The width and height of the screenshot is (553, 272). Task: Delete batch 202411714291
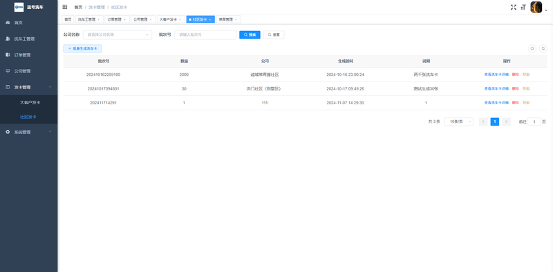coord(515,103)
